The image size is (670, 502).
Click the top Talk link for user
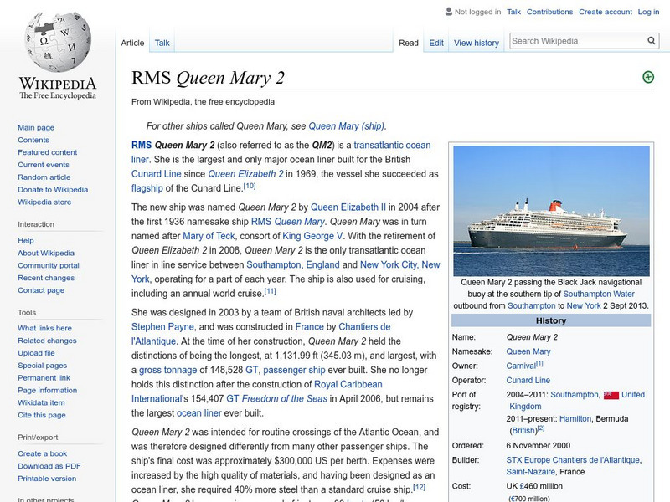(x=513, y=12)
